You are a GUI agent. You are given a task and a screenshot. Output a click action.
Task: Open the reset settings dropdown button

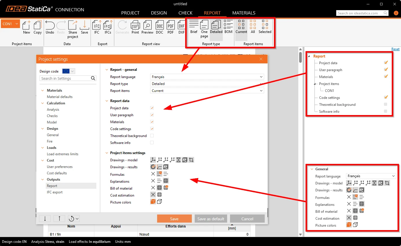[74, 219]
